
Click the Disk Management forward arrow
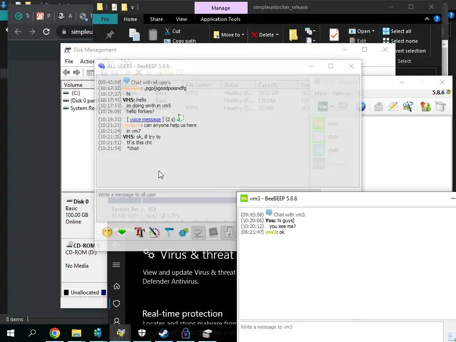coord(77,73)
